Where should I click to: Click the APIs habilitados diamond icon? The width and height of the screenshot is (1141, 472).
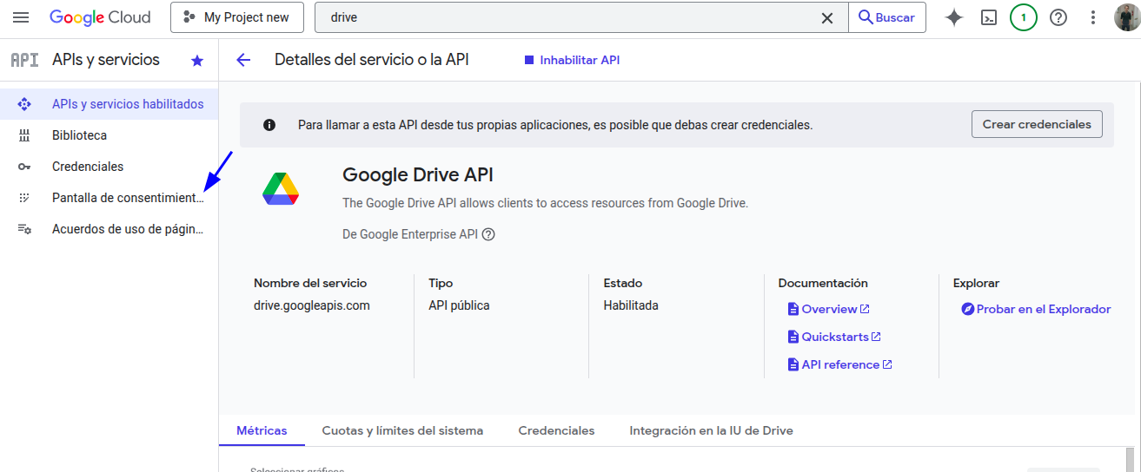(x=24, y=104)
